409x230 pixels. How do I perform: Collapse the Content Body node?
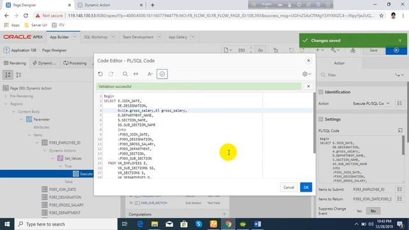(13, 112)
